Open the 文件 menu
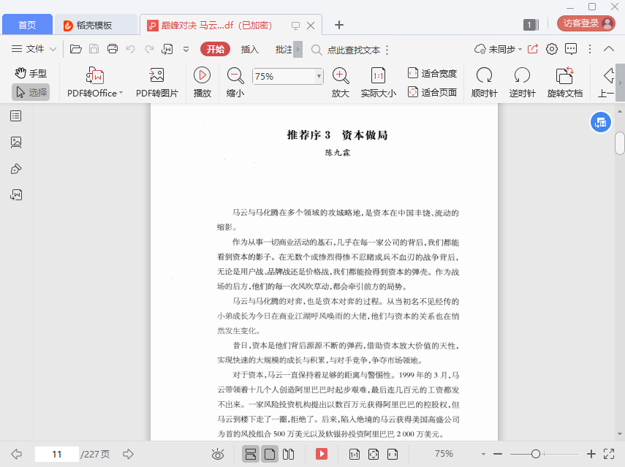The height and width of the screenshot is (467, 625). pyautogui.click(x=34, y=49)
